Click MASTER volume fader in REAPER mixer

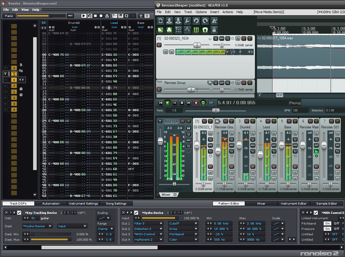click(x=160, y=141)
